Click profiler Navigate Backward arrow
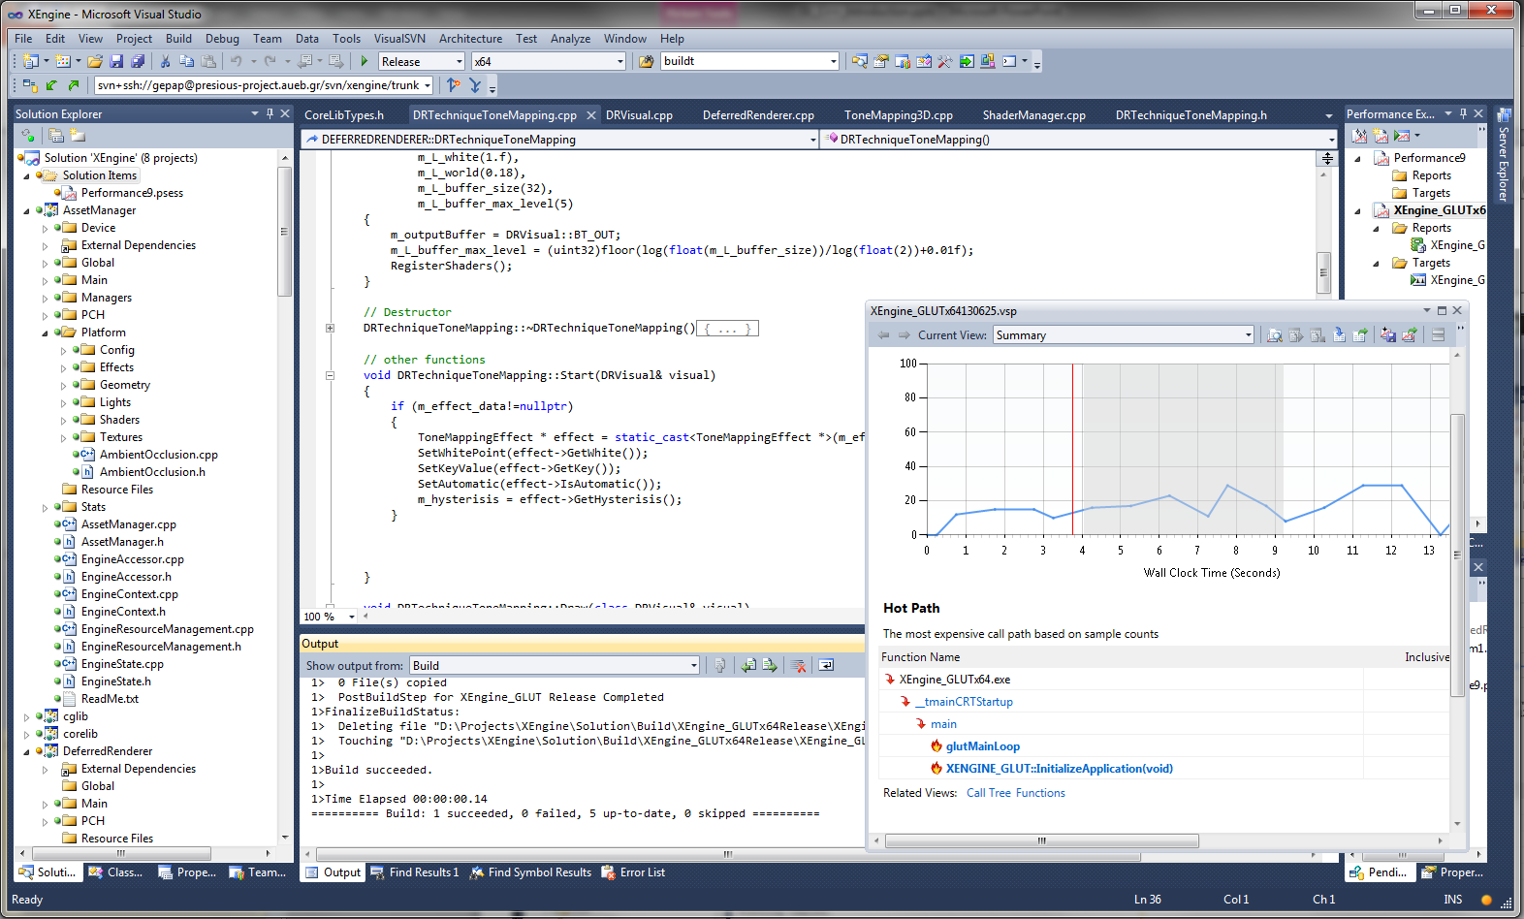Viewport: 1524px width, 919px height. click(883, 334)
